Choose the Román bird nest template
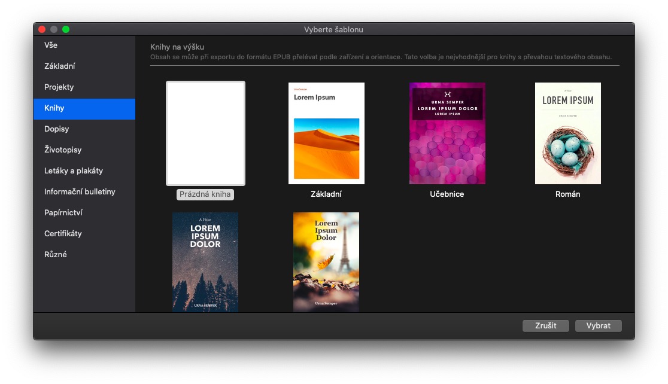The height and width of the screenshot is (384, 668). tap(568, 133)
